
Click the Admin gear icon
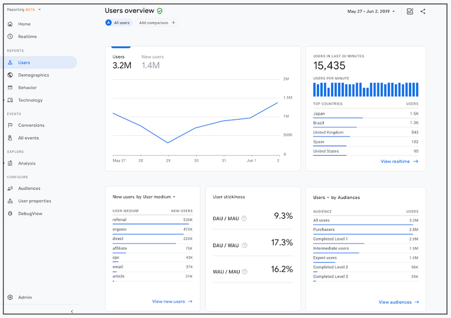[10, 297]
